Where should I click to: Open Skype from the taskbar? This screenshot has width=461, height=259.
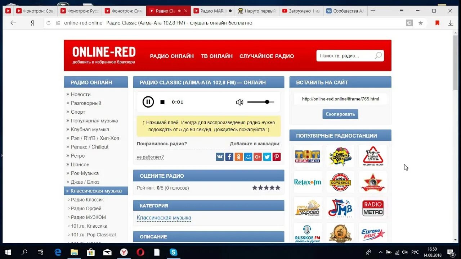173,252
